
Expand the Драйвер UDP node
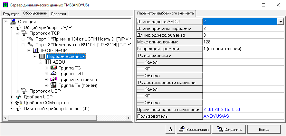click(12, 97)
